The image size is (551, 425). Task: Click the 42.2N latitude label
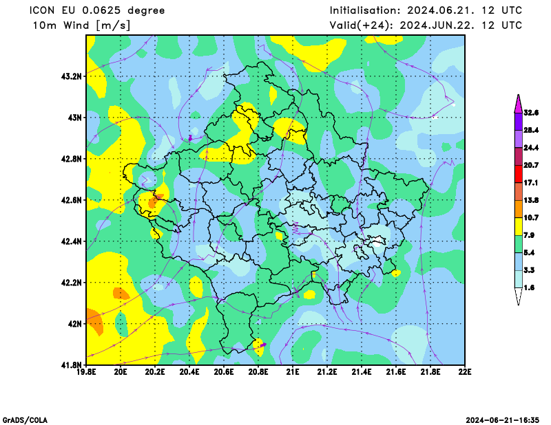[71, 283]
